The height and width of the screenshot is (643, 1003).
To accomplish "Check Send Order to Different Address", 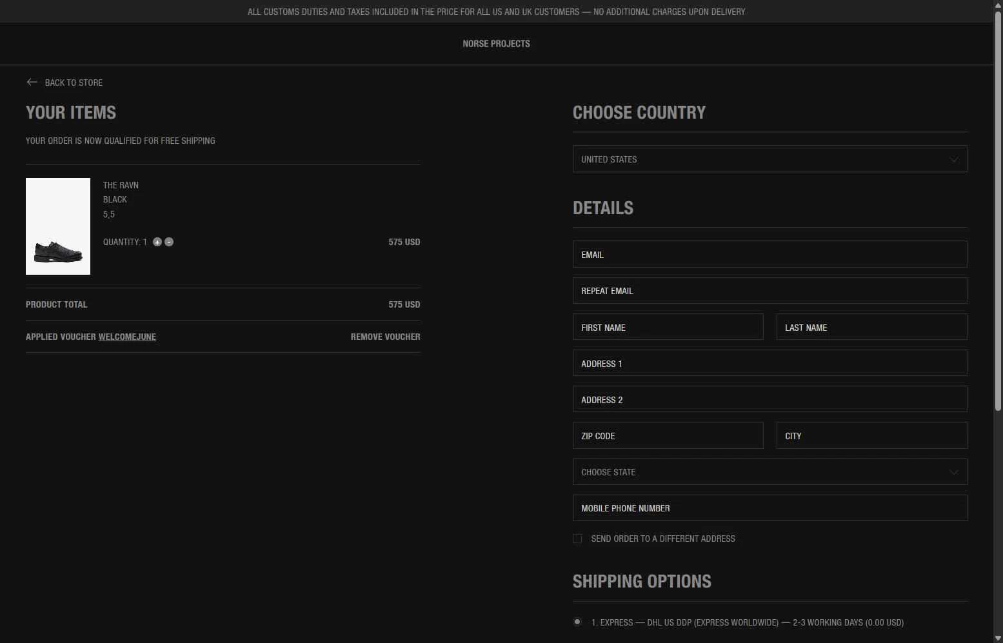I will tap(577, 539).
